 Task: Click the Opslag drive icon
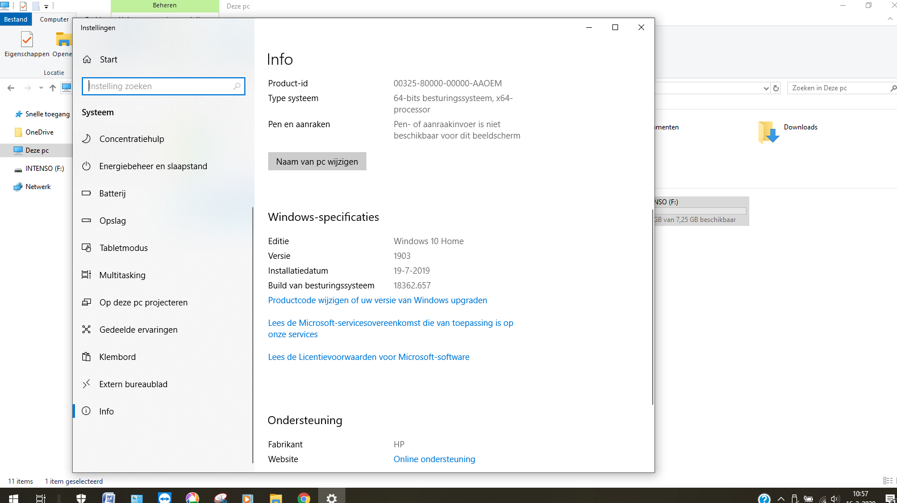coord(86,220)
